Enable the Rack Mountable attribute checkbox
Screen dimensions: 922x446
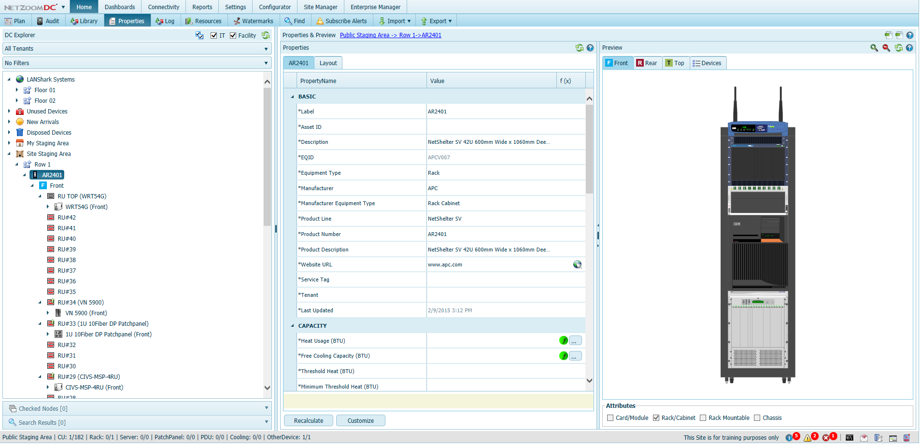pos(703,418)
